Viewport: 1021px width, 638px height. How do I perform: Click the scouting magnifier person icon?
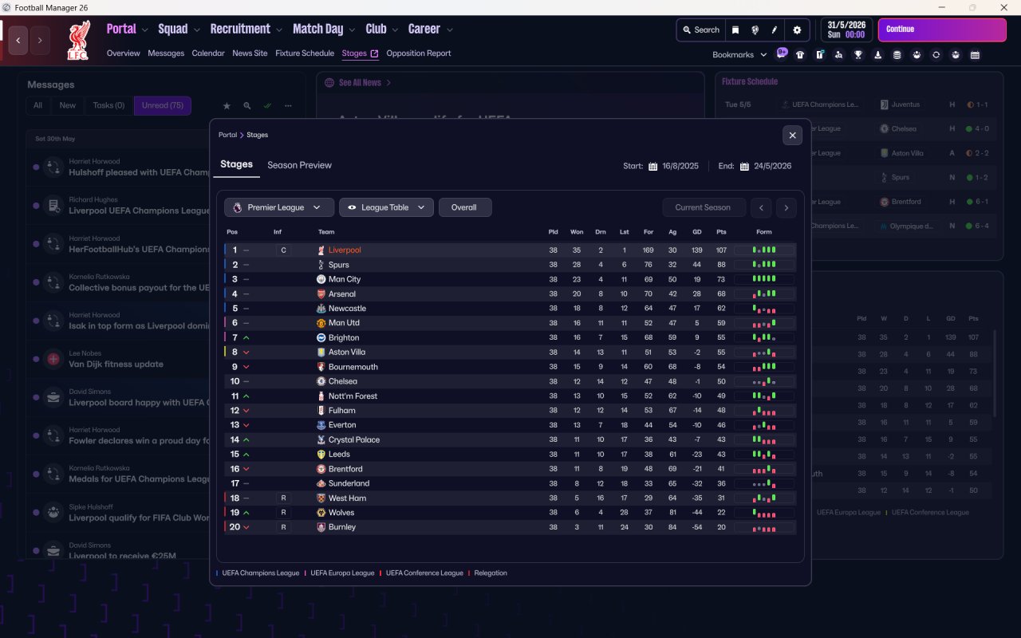pyautogui.click(x=839, y=55)
